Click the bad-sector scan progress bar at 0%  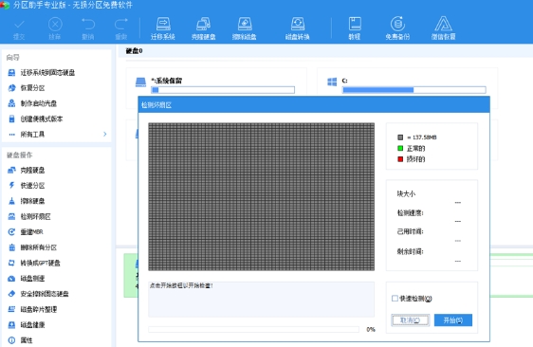click(x=253, y=329)
